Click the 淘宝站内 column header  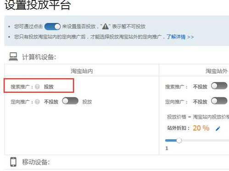click(82, 71)
